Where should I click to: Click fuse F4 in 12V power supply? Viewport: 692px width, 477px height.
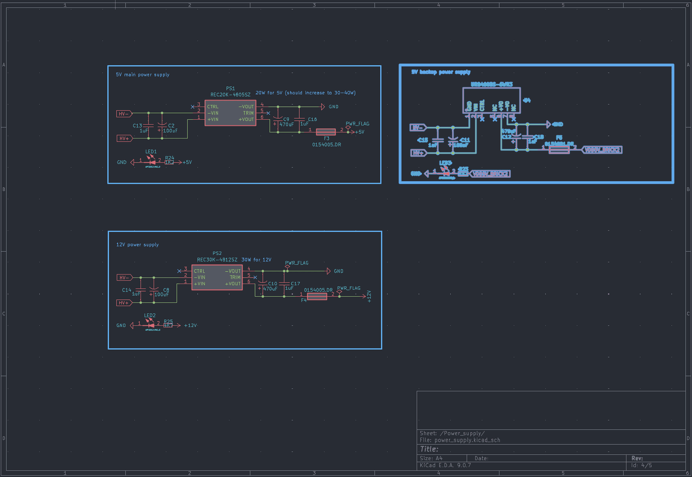click(x=317, y=296)
